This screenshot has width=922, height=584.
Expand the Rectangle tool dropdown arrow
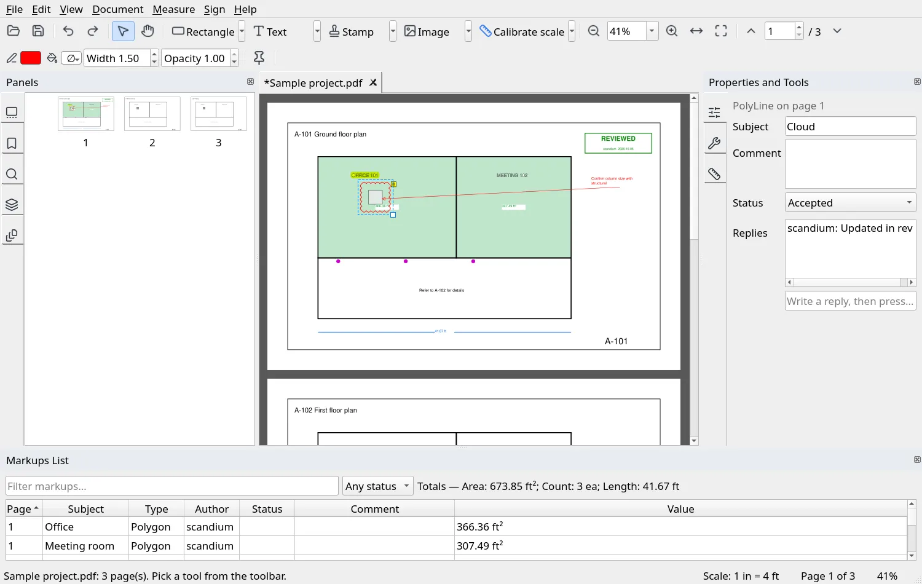click(242, 31)
